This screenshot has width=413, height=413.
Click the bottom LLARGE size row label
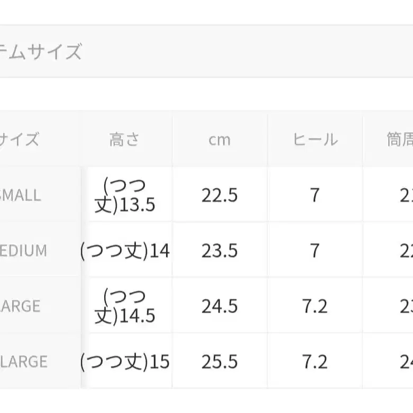pos(23,362)
